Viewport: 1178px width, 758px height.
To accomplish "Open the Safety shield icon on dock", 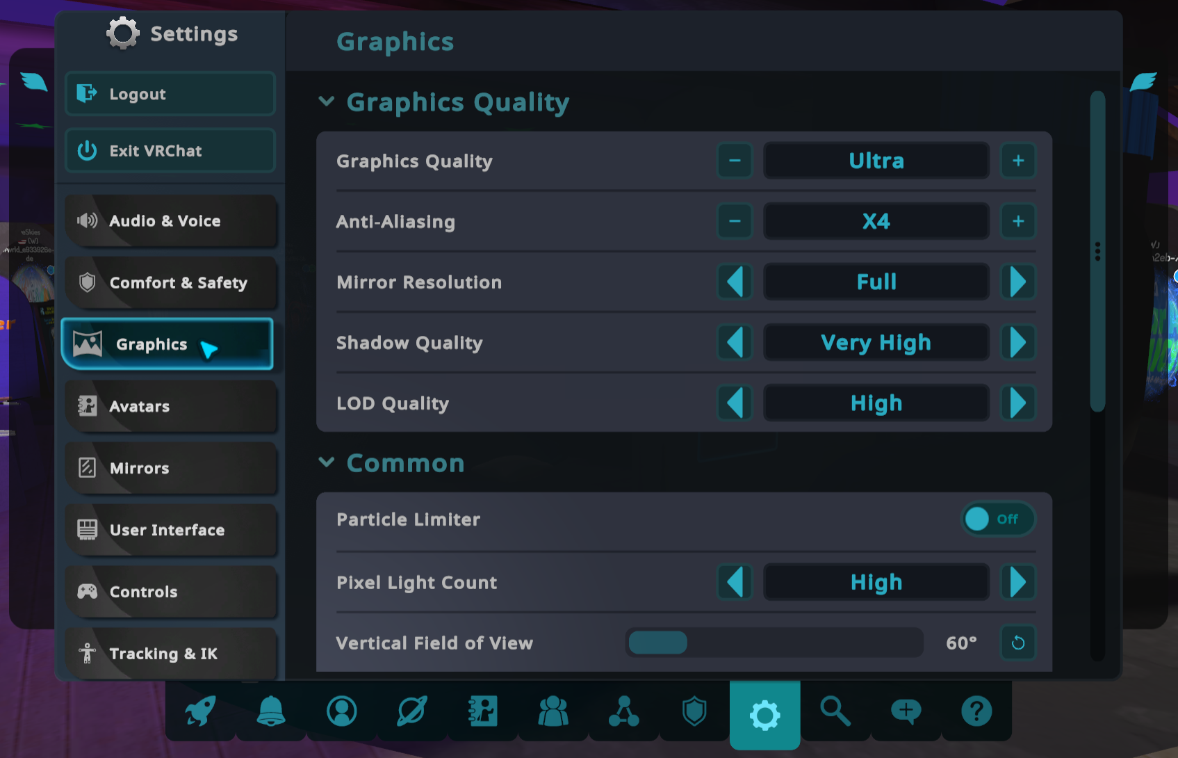I will (x=692, y=711).
